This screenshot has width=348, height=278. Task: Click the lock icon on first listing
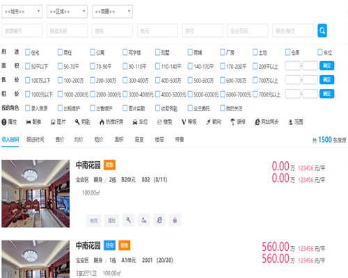coord(175,220)
